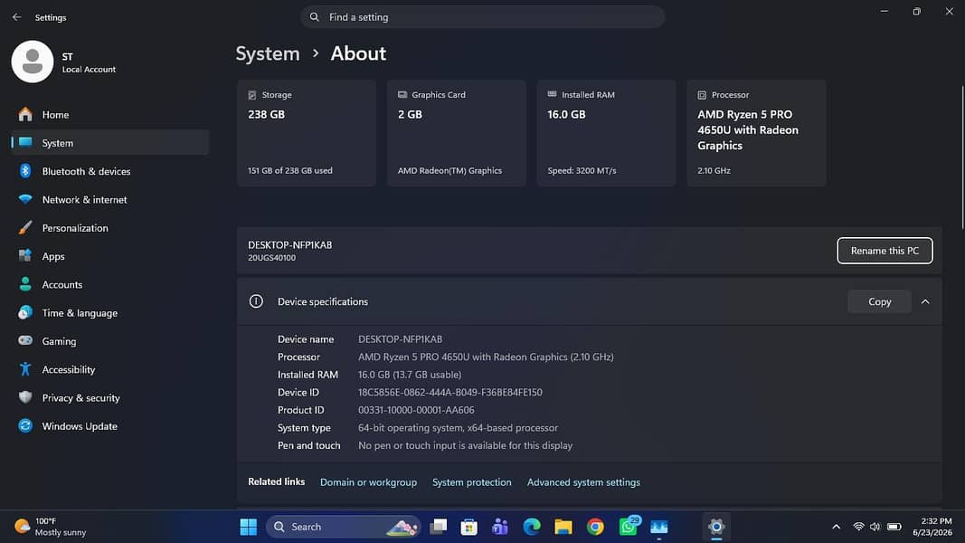Open Microsoft Teams from the taskbar

coord(500,527)
